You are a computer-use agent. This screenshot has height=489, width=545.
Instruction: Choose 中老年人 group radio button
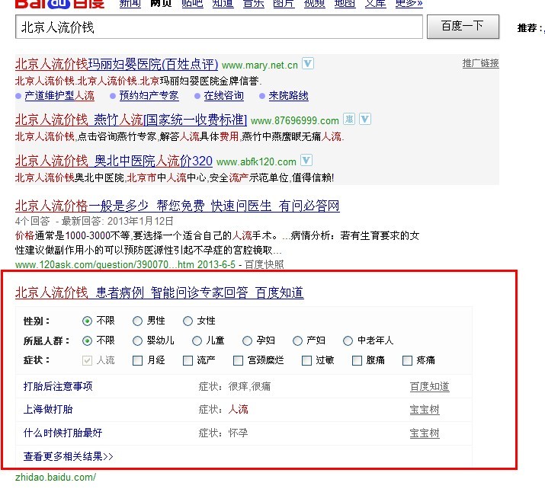click(x=348, y=340)
